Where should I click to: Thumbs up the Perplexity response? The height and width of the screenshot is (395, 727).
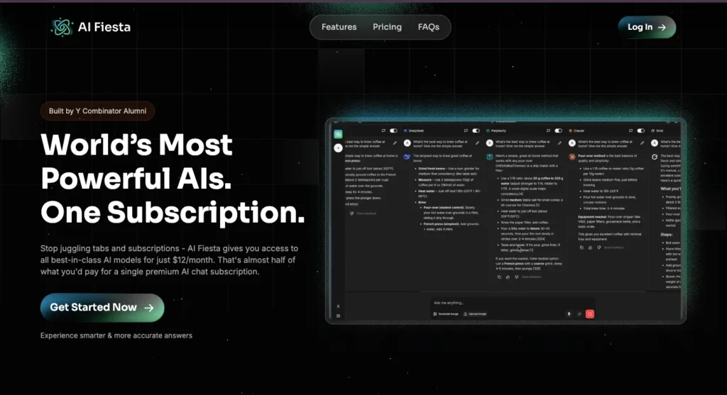click(x=508, y=277)
